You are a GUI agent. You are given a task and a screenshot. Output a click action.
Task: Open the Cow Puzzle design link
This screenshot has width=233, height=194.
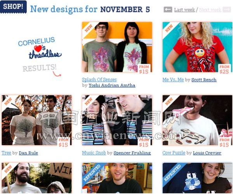point(174,153)
